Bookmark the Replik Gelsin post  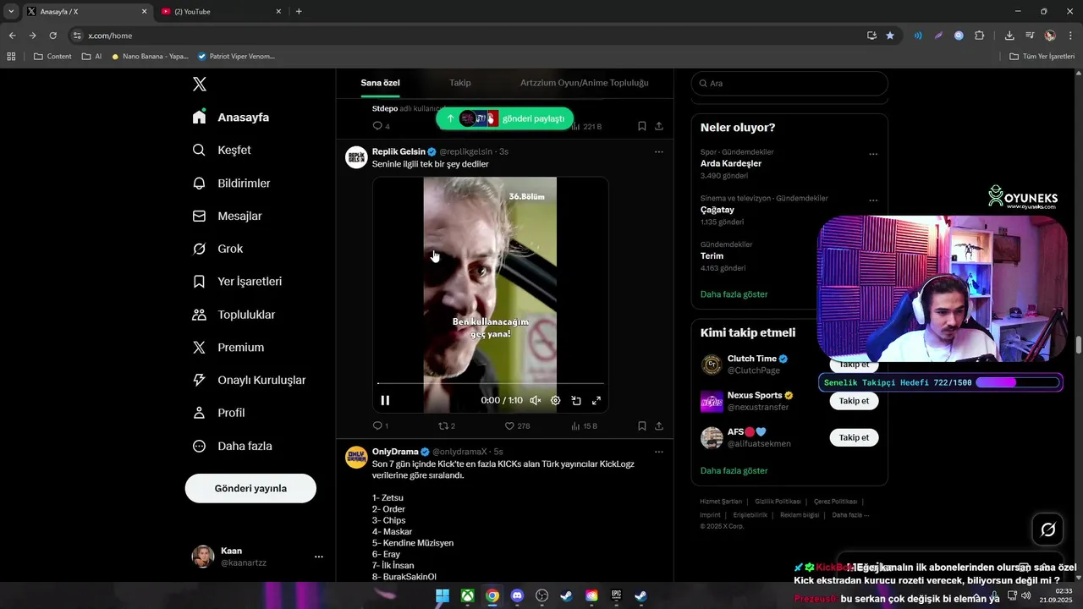tap(641, 425)
